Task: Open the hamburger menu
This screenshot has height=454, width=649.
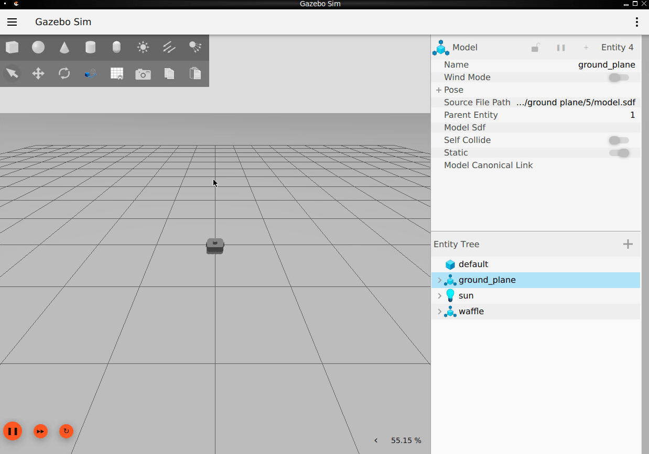Action: point(12,22)
